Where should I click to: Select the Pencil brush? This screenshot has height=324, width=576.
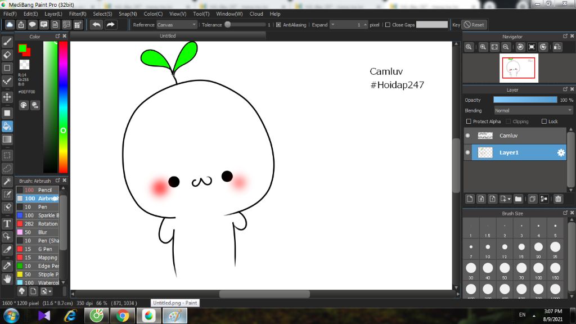click(38, 190)
